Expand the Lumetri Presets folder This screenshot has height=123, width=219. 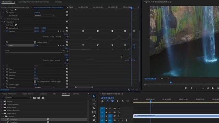point(2,105)
